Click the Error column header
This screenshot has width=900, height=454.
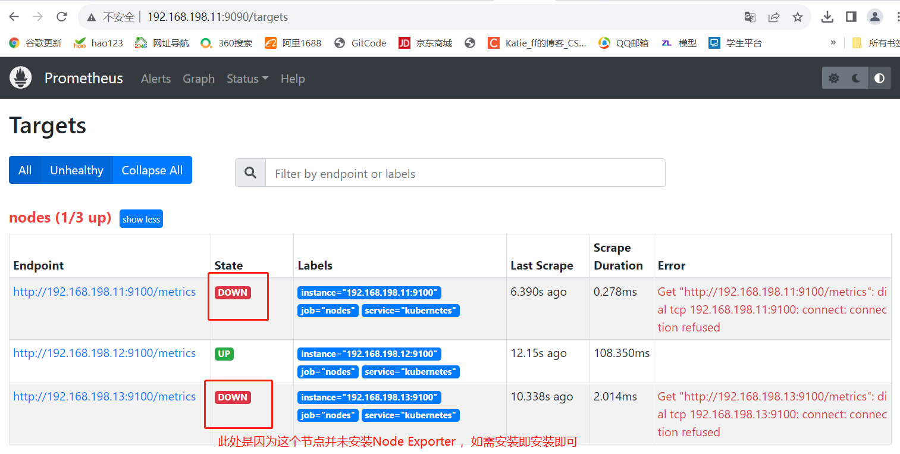pos(672,265)
